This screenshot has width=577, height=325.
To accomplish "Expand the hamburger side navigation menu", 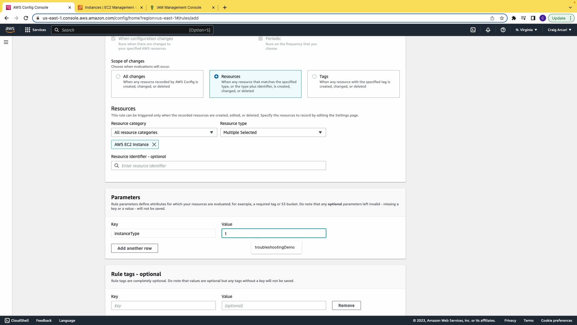I will (6, 42).
